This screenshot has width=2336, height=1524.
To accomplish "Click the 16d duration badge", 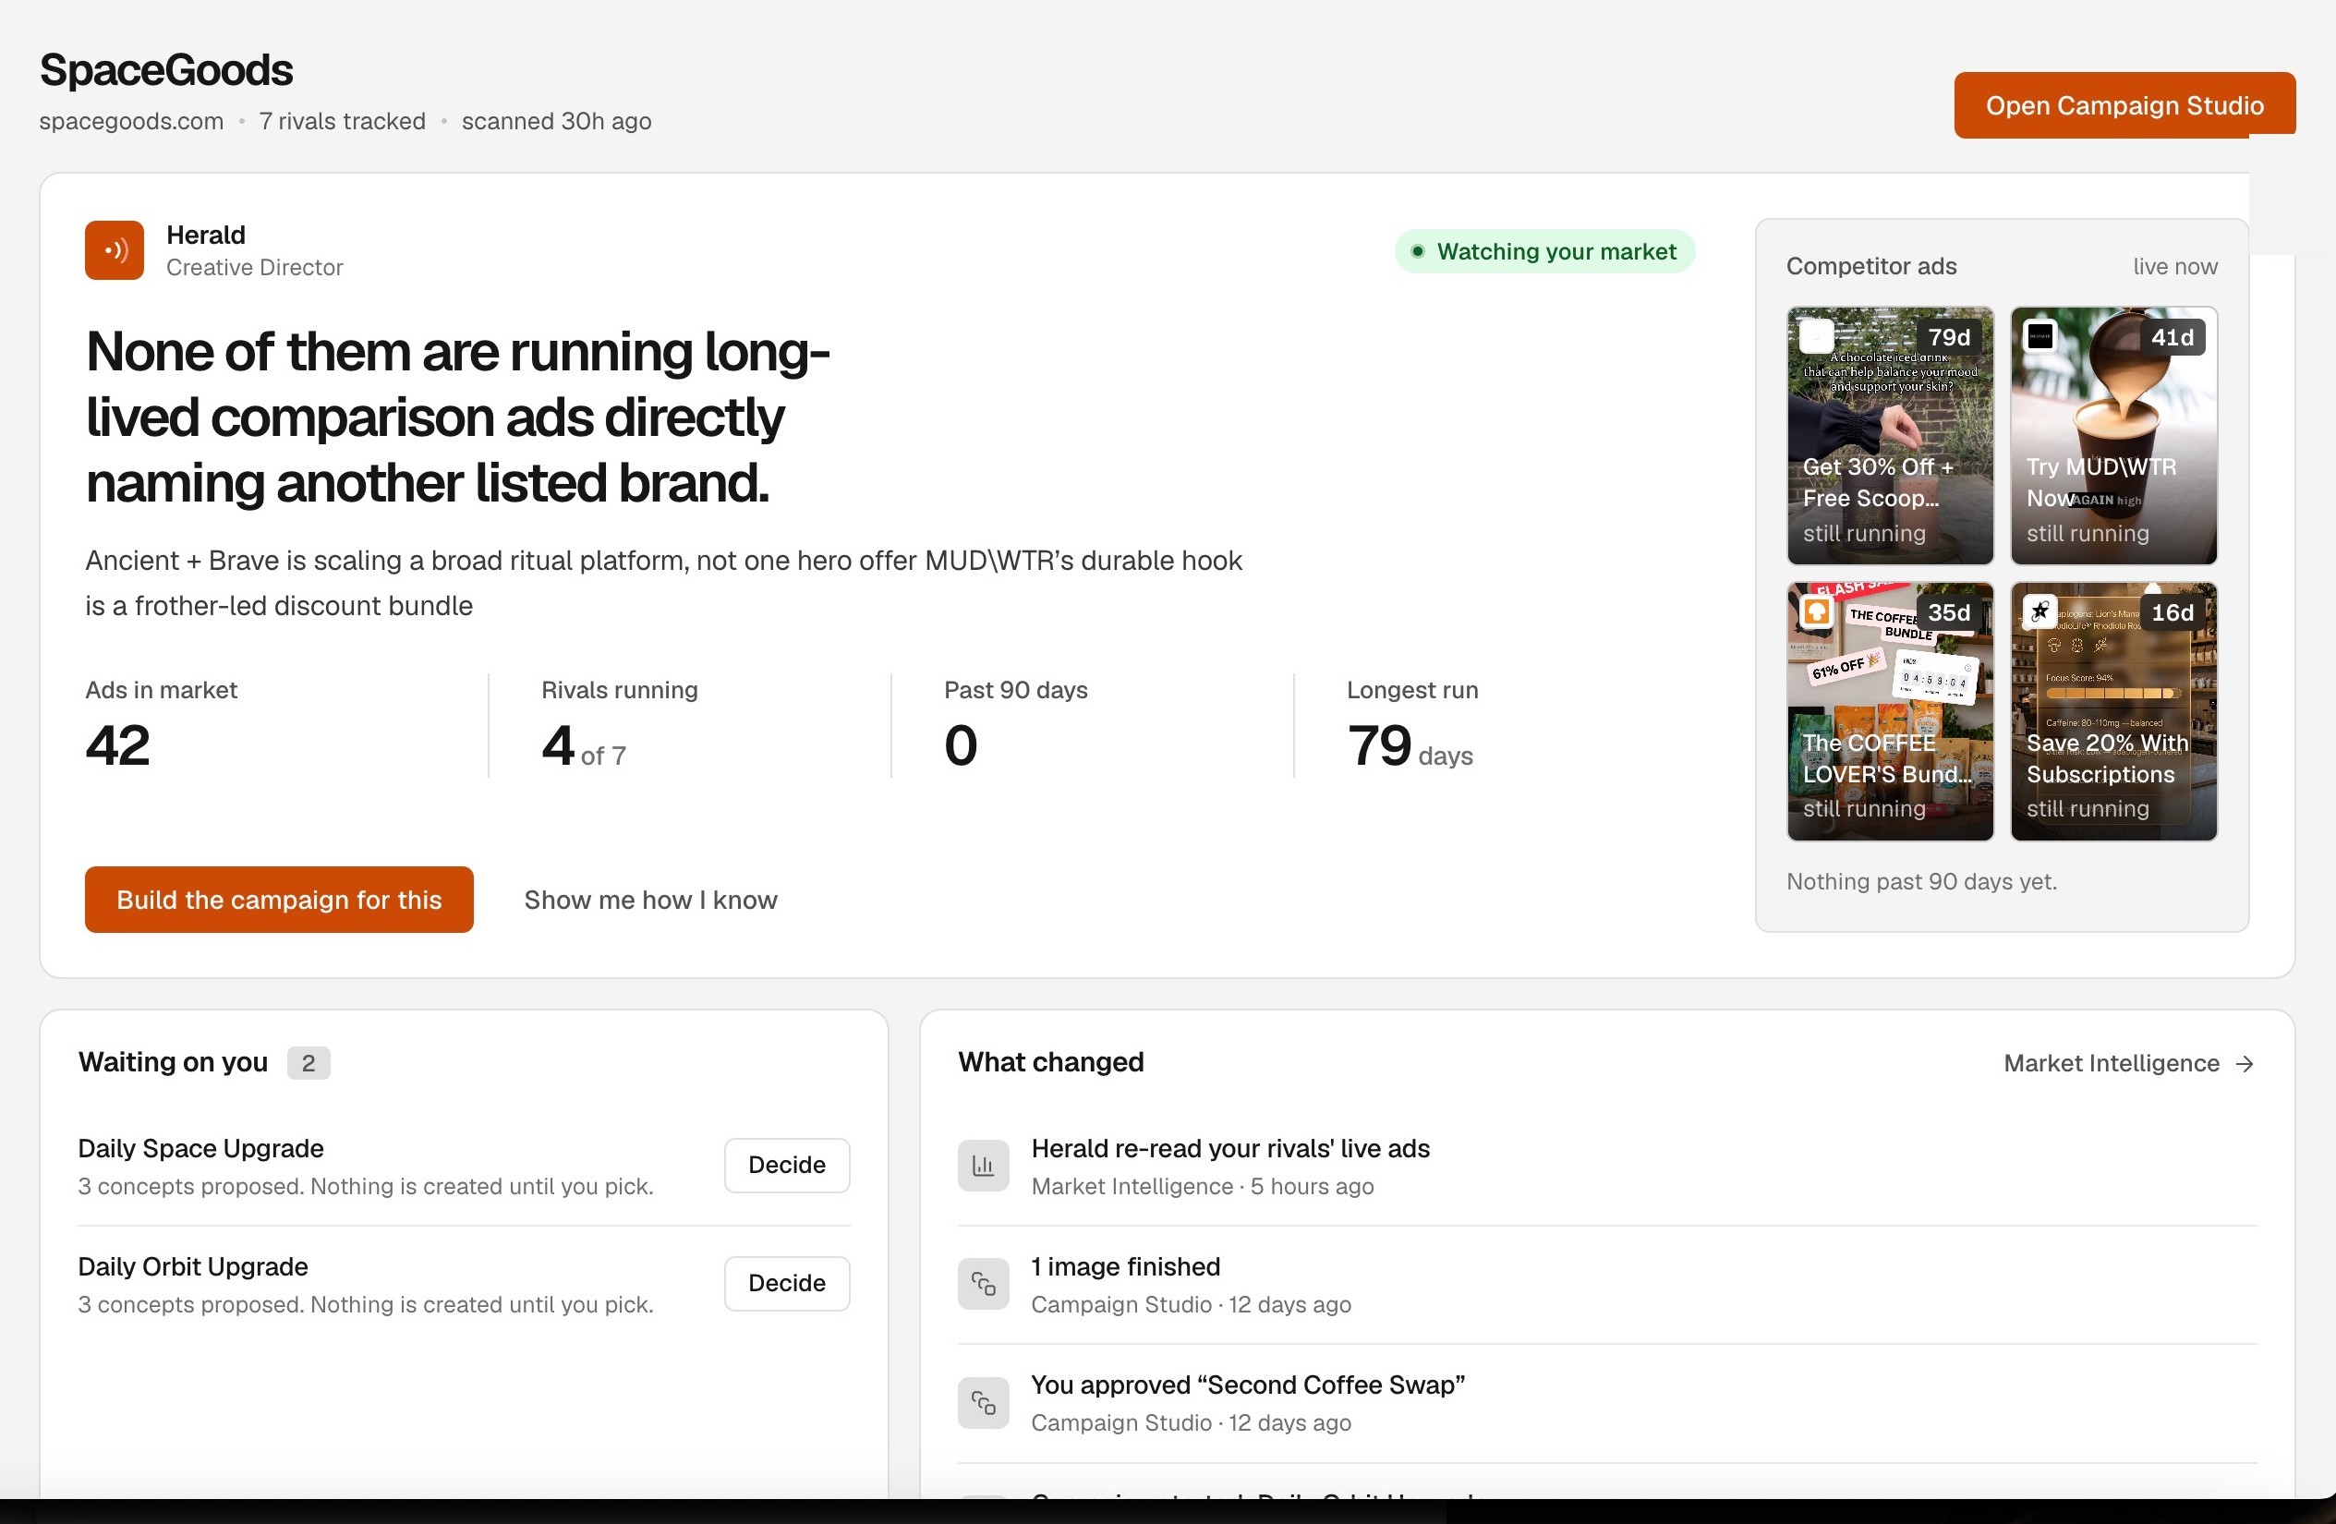I will (2173, 612).
